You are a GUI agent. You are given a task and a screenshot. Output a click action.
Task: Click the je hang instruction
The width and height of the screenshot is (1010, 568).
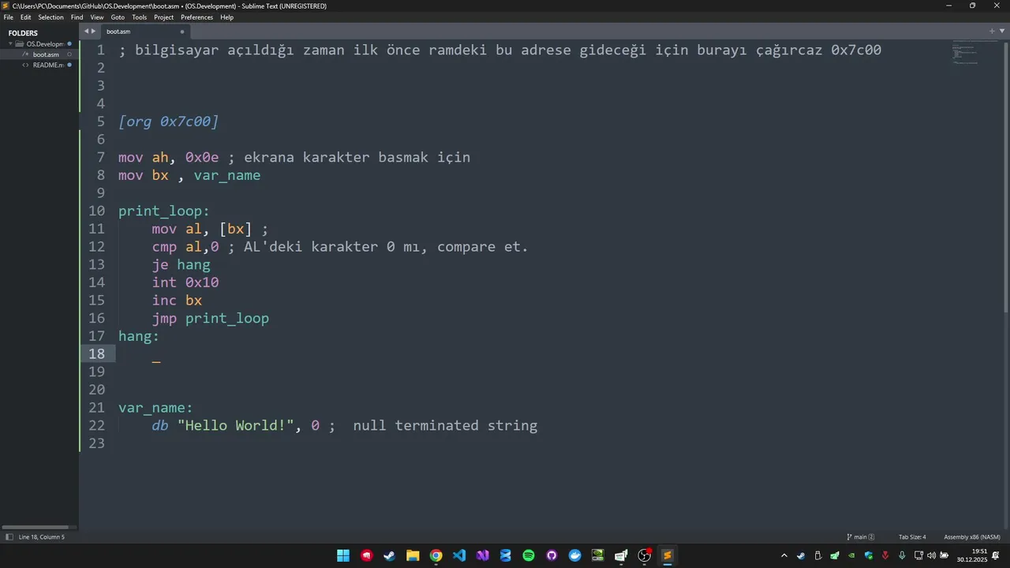pyautogui.click(x=181, y=264)
